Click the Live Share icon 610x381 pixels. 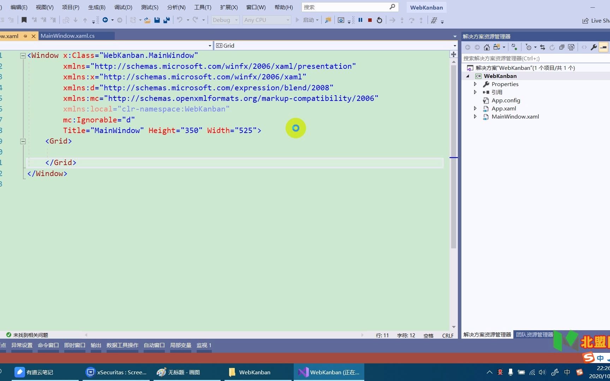[585, 20]
